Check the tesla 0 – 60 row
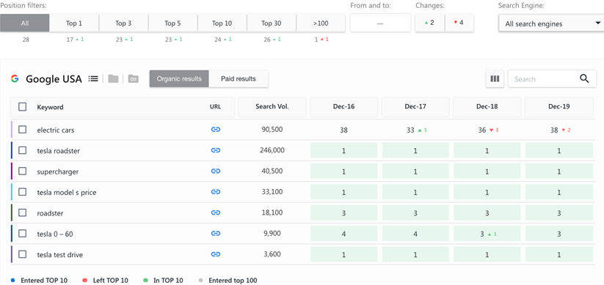 22,234
